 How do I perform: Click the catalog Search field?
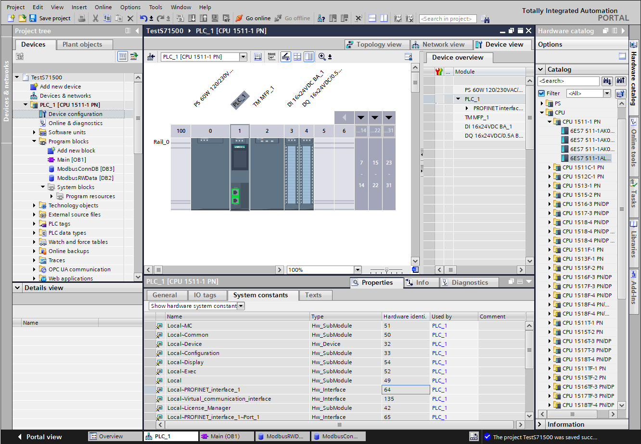[568, 81]
